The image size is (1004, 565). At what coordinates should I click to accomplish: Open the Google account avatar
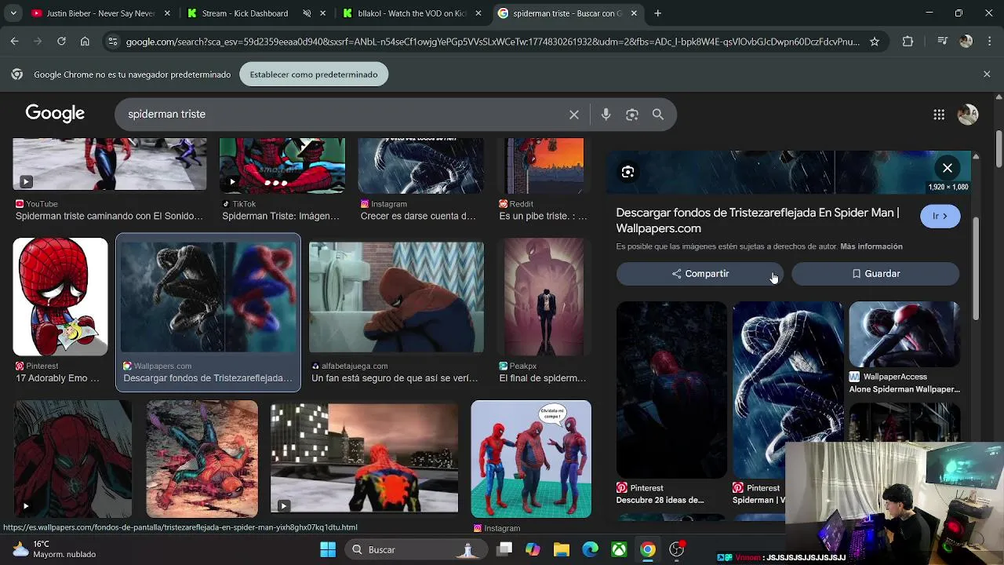point(968,115)
